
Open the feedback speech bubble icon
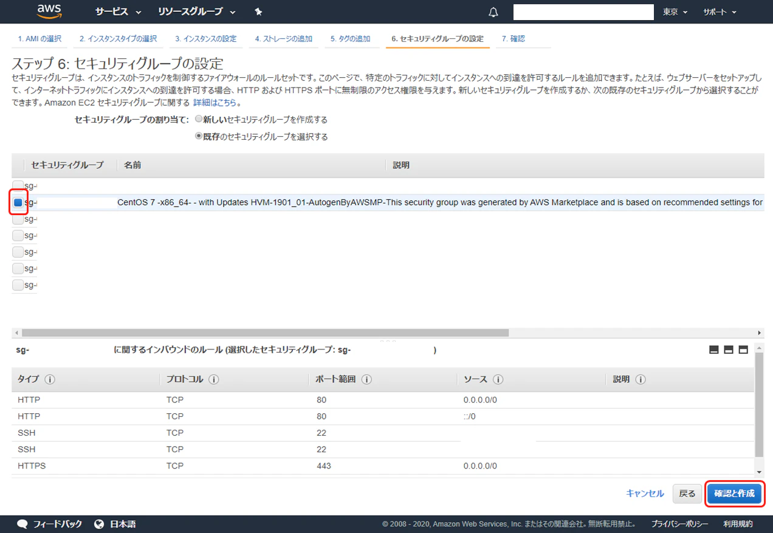pos(23,524)
